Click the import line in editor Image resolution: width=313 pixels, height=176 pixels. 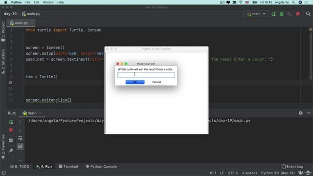(x=64, y=30)
